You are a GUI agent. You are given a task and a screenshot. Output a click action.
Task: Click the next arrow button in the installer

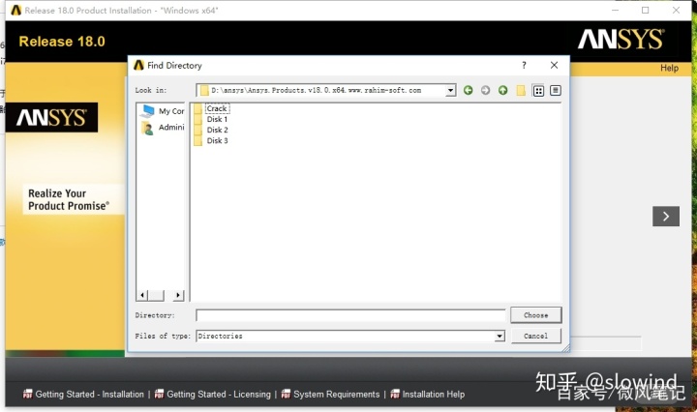tap(665, 217)
